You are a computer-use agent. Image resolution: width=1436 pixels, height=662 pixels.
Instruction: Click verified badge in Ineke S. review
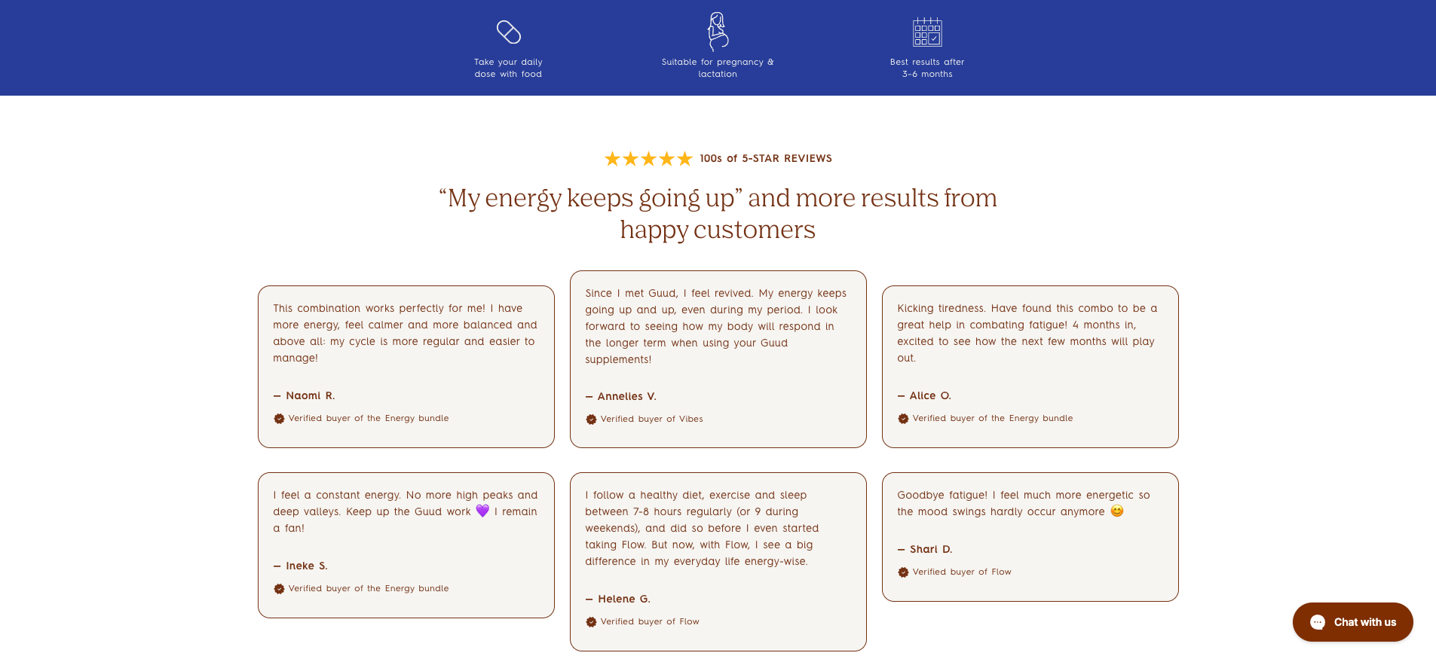[279, 589]
